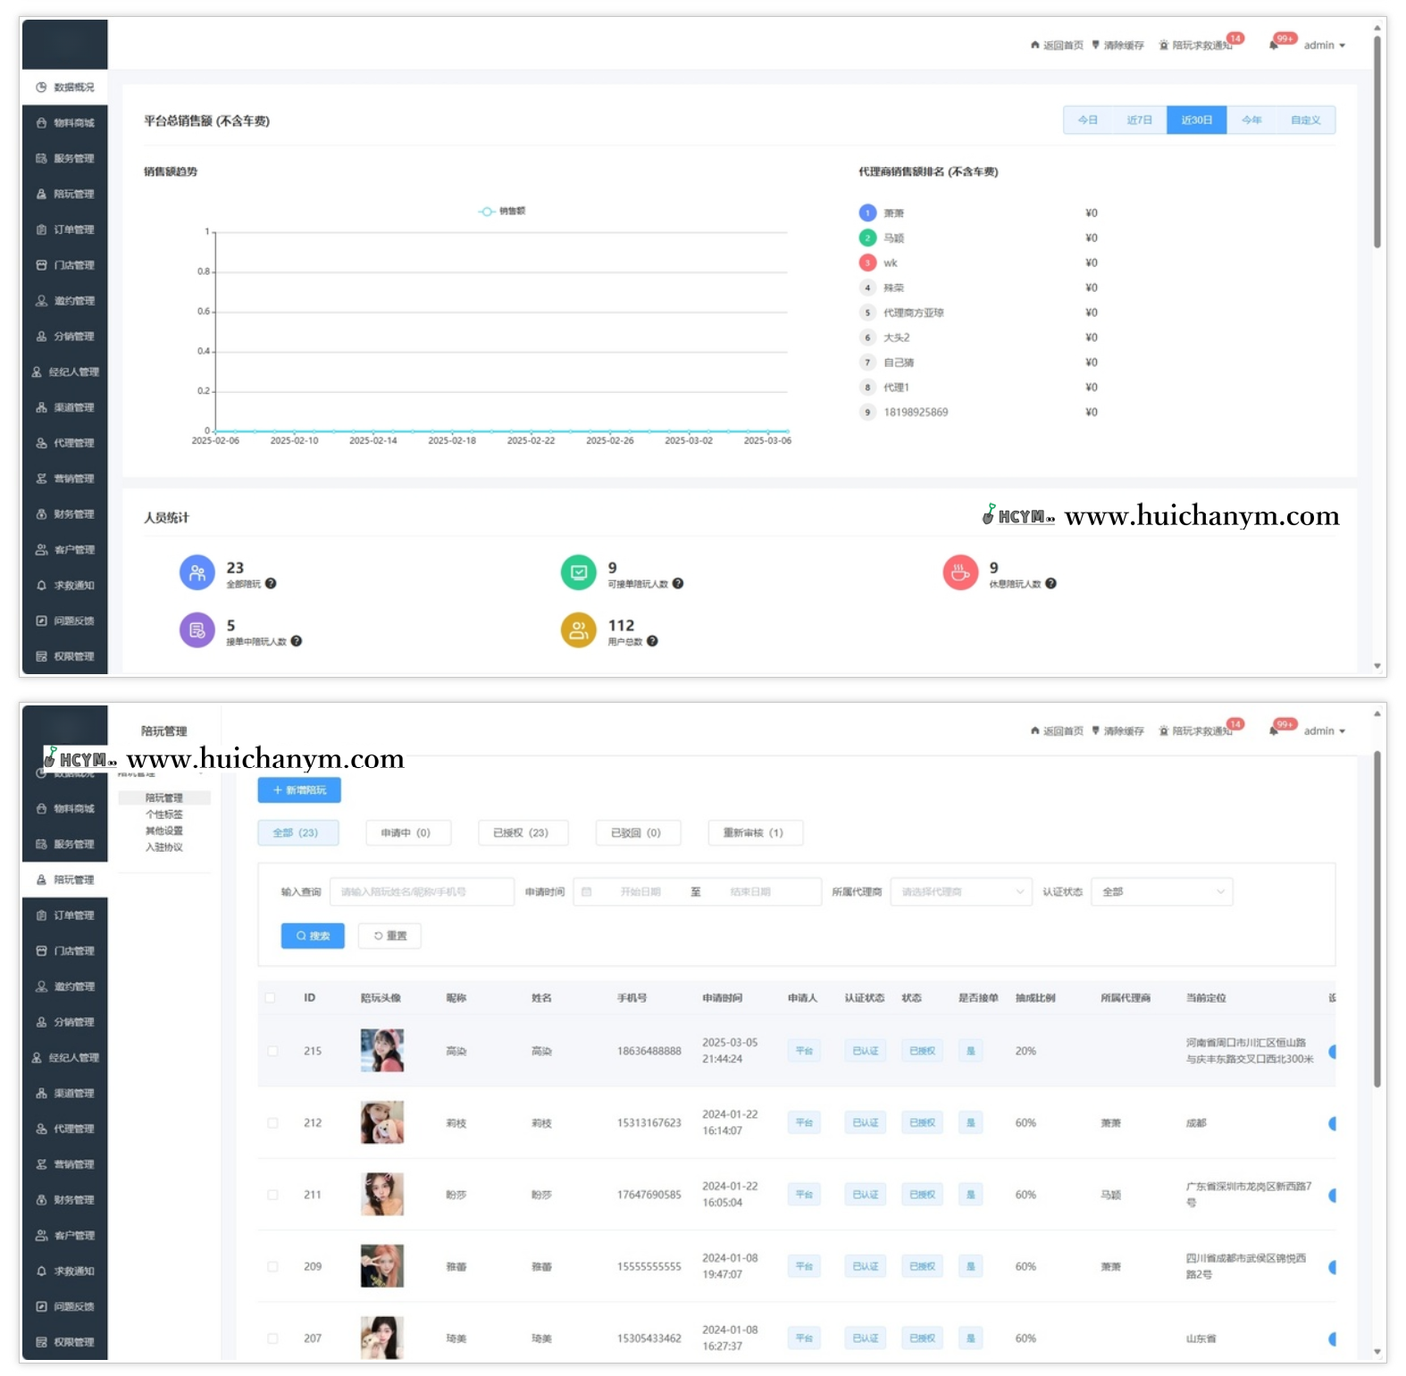1406x1376 pixels.
Task: Click the red coffee cup 休息陪玩人数 icon
Action: (x=960, y=572)
